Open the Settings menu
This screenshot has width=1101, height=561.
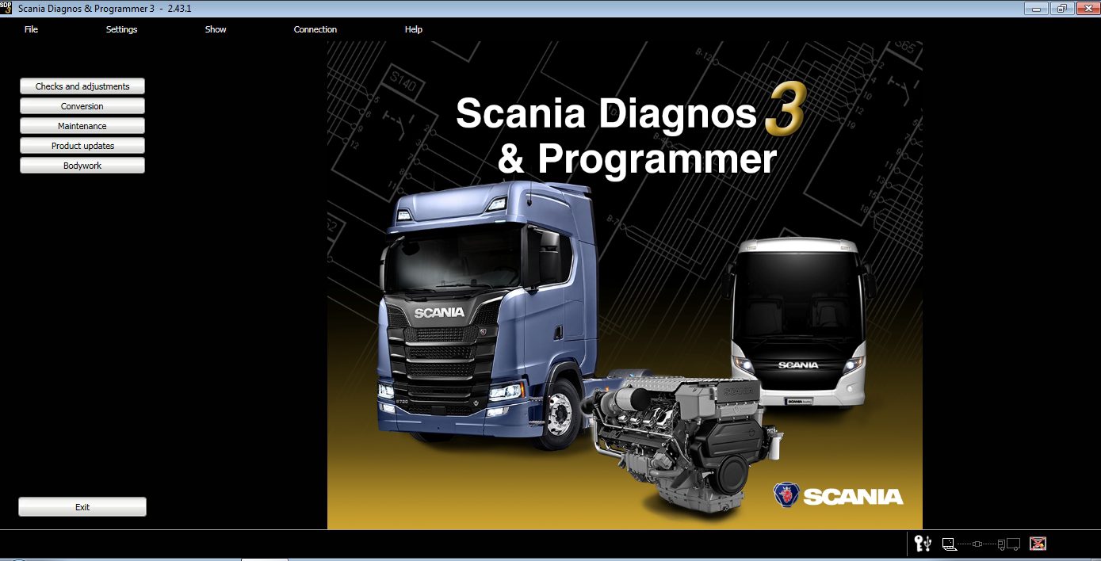coord(121,29)
